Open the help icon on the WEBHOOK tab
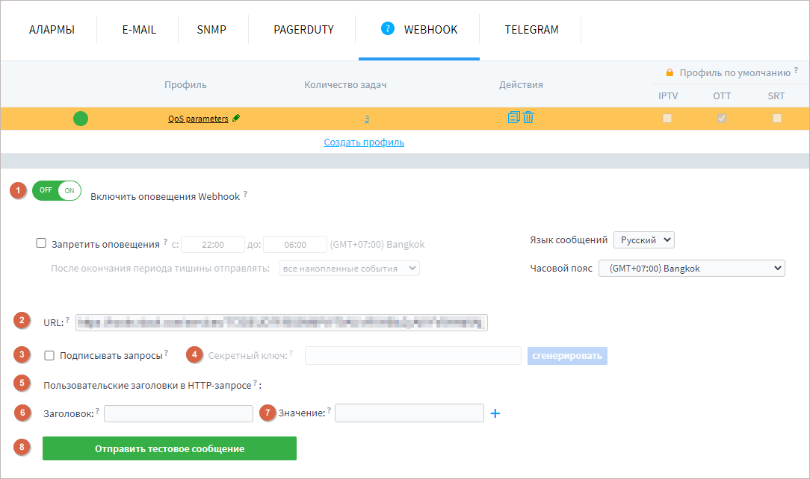The height and width of the screenshot is (479, 810). click(387, 30)
